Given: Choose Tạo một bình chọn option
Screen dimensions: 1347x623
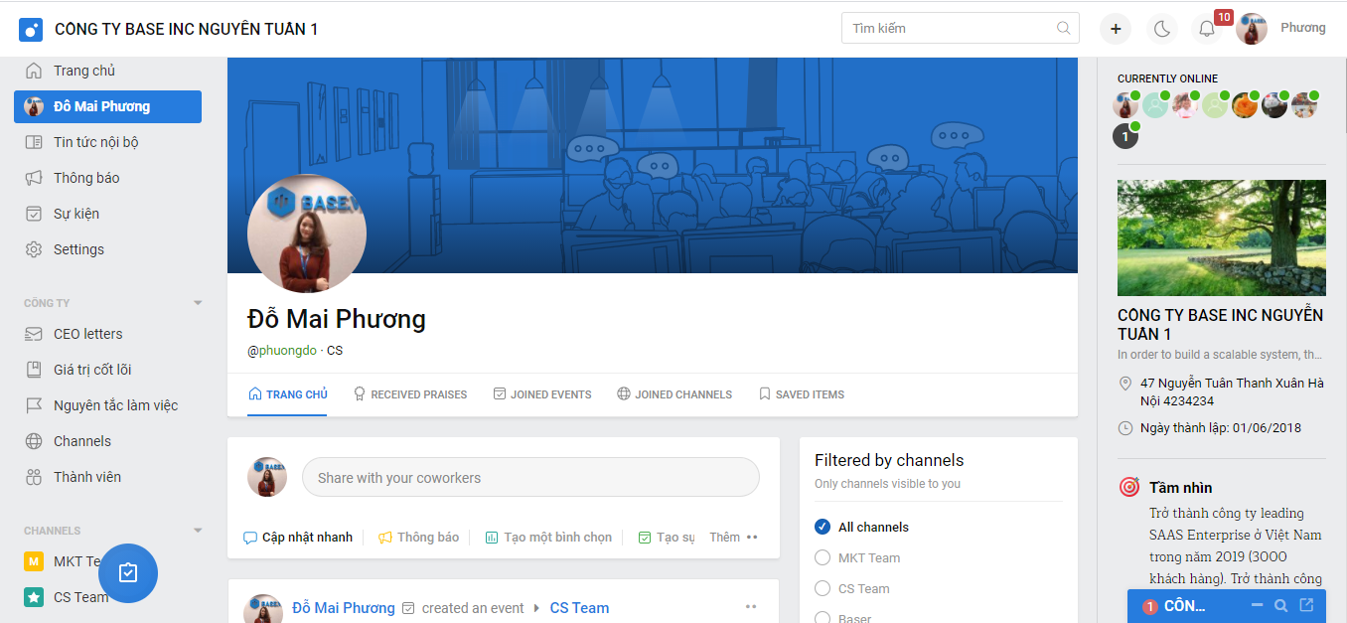Looking at the screenshot, I should [x=548, y=538].
